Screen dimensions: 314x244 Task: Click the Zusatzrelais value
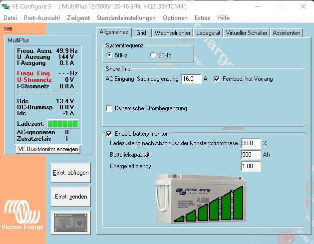[x=67, y=139]
